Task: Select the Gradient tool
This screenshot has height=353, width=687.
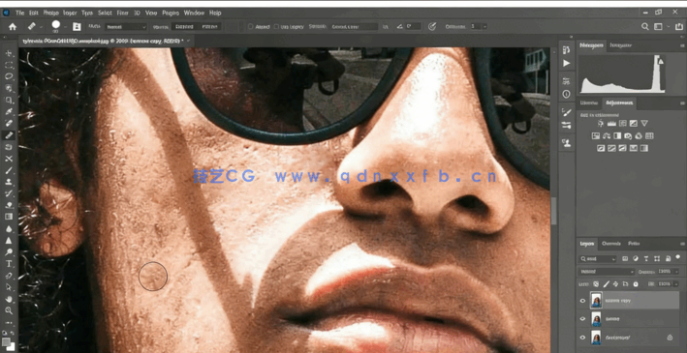Action: [x=9, y=217]
